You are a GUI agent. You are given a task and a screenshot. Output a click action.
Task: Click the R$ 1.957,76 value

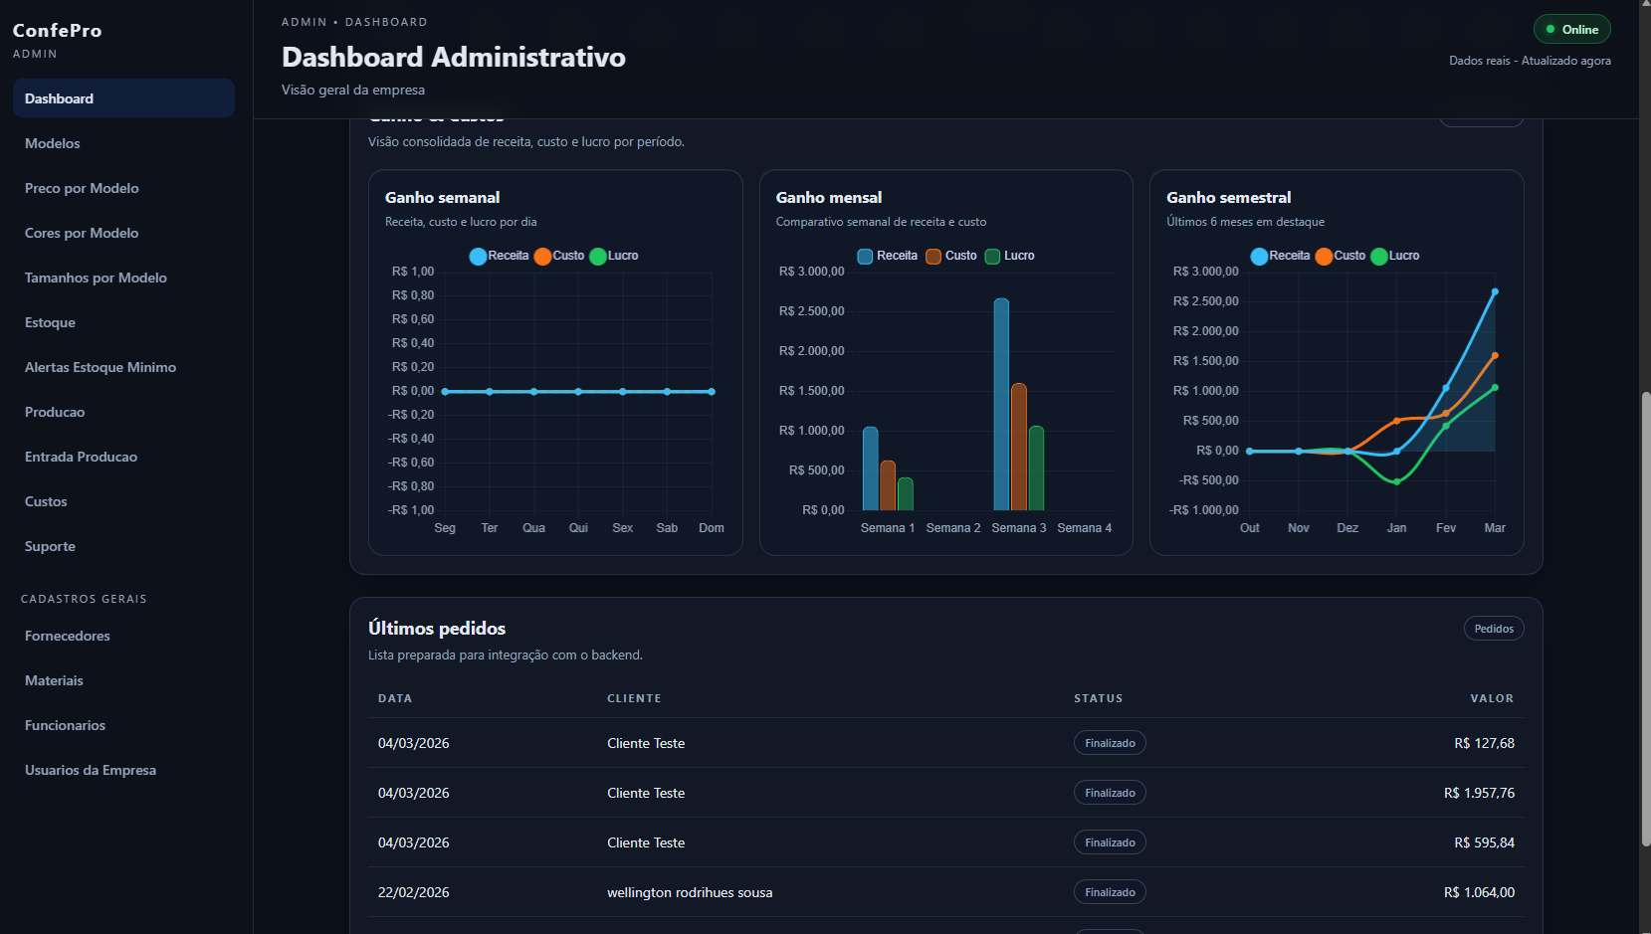[1479, 793]
